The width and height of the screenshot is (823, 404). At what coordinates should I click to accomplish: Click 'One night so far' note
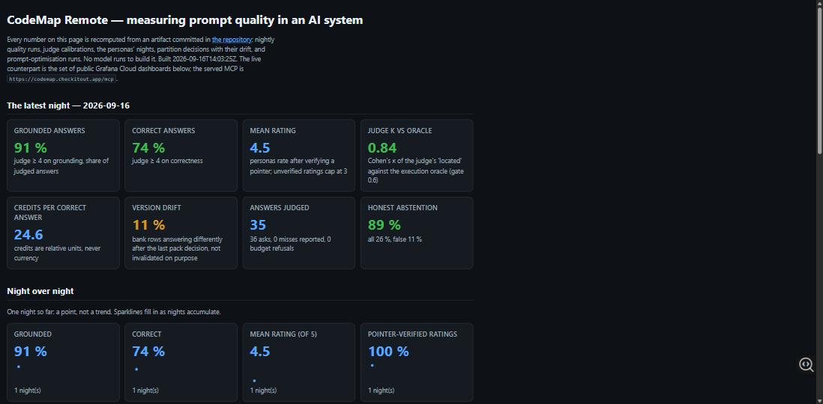click(x=114, y=312)
